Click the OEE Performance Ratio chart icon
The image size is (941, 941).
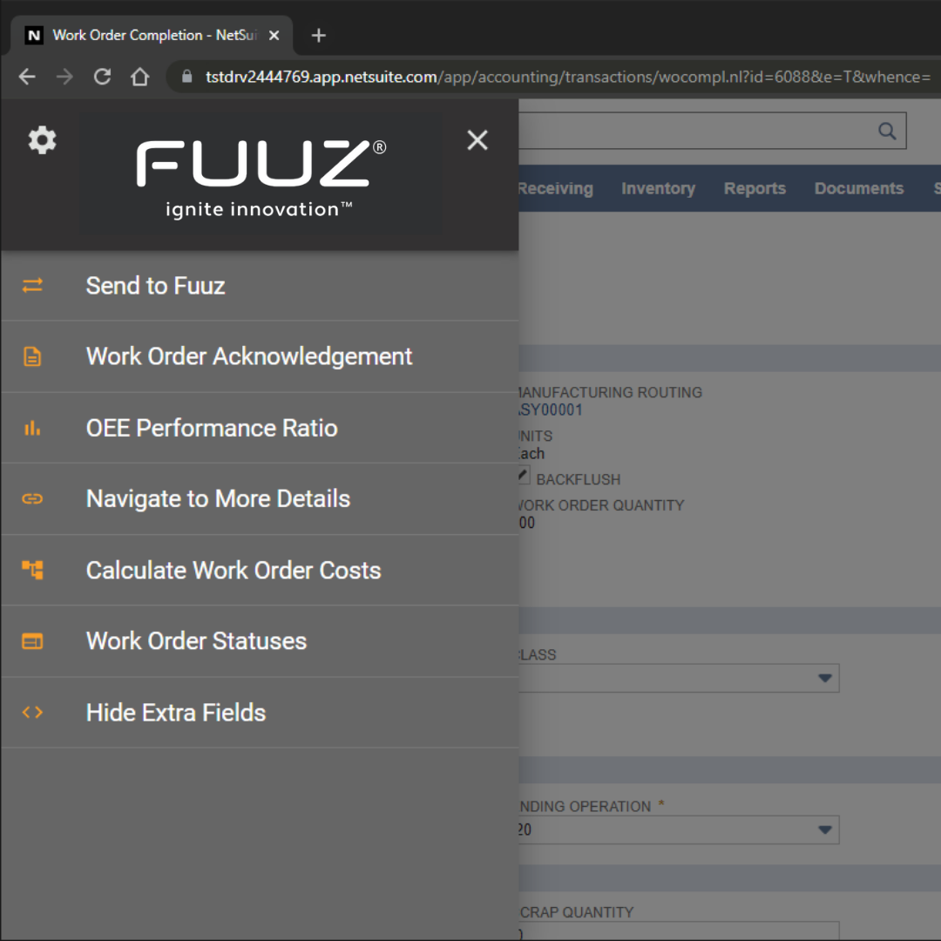32,428
